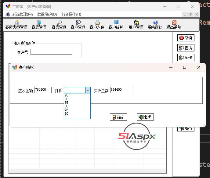Expand the 打折 dropdown arrow
210x178 pixels.
[88, 90]
